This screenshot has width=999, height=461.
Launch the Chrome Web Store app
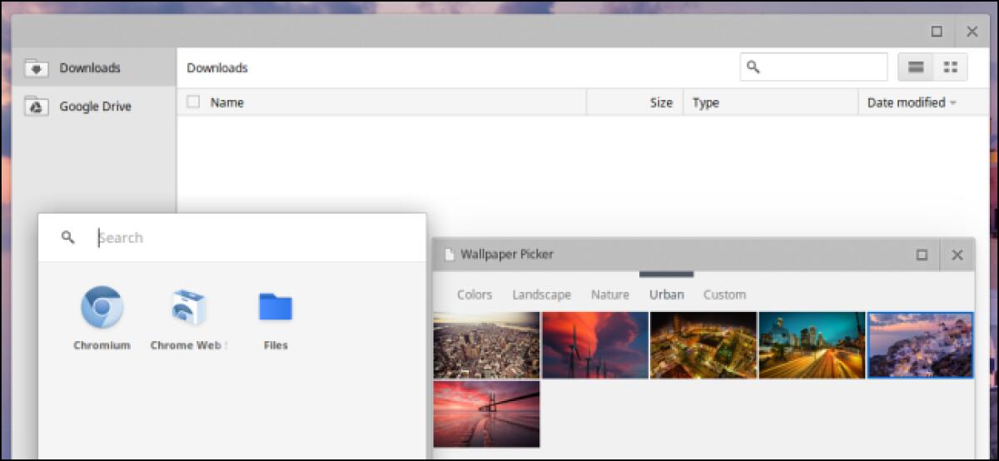coord(188,308)
